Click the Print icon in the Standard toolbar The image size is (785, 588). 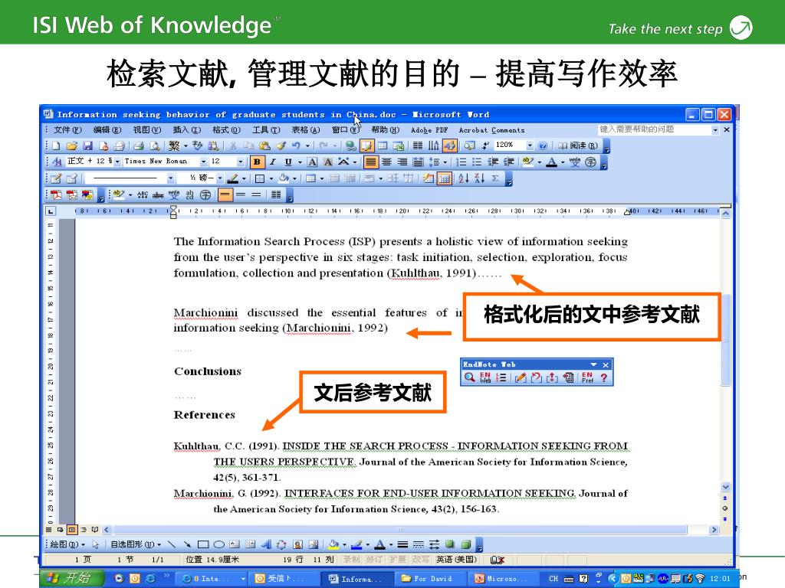click(x=139, y=145)
